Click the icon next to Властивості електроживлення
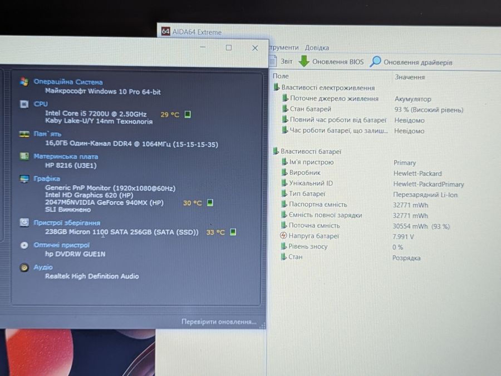 coord(276,87)
